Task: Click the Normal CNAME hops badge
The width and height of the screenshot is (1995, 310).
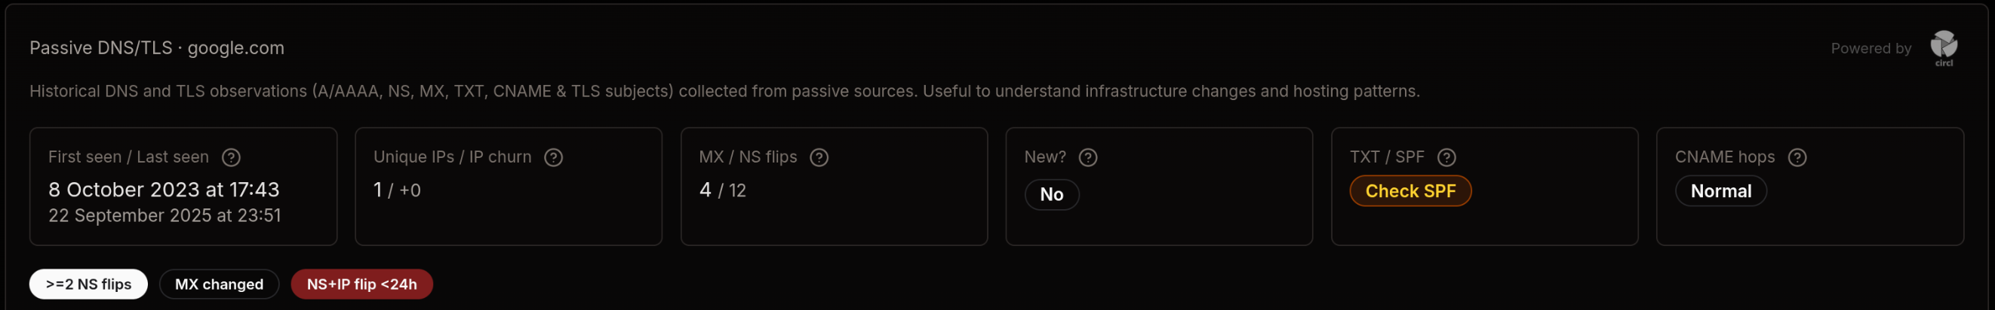Action: 1720,191
